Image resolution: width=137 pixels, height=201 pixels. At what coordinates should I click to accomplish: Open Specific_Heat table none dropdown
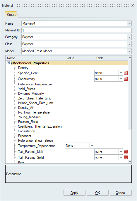pos(121,73)
